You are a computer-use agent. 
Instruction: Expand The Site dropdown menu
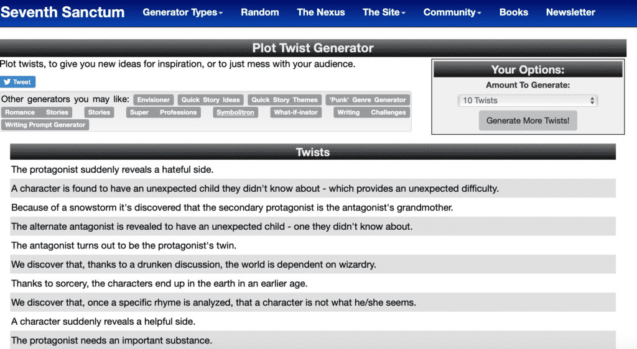(x=384, y=12)
